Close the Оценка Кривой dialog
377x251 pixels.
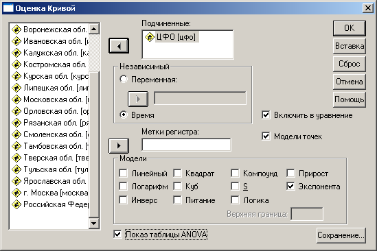click(x=368, y=8)
